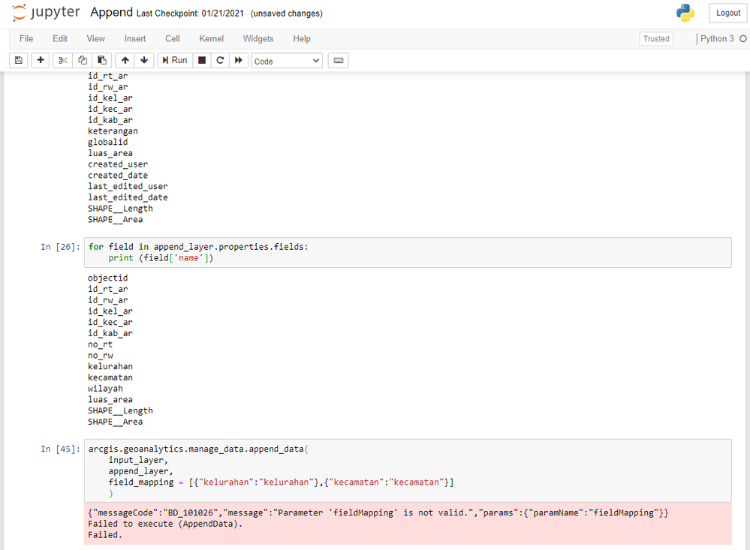Screen dimensions: 750x550
Task: Click 'last_edited_date' output line
Action: pos(128,197)
